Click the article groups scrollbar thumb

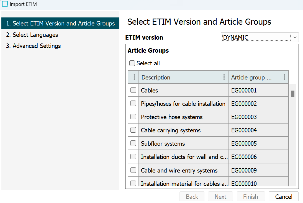point(293,94)
